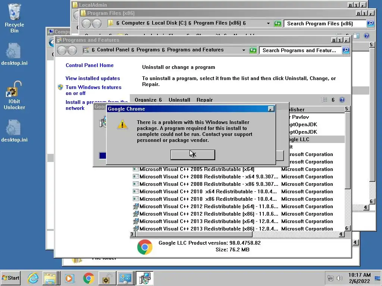This screenshot has width=382, height=286.
Task: Click search icon in Program Files window
Action: [370, 23]
